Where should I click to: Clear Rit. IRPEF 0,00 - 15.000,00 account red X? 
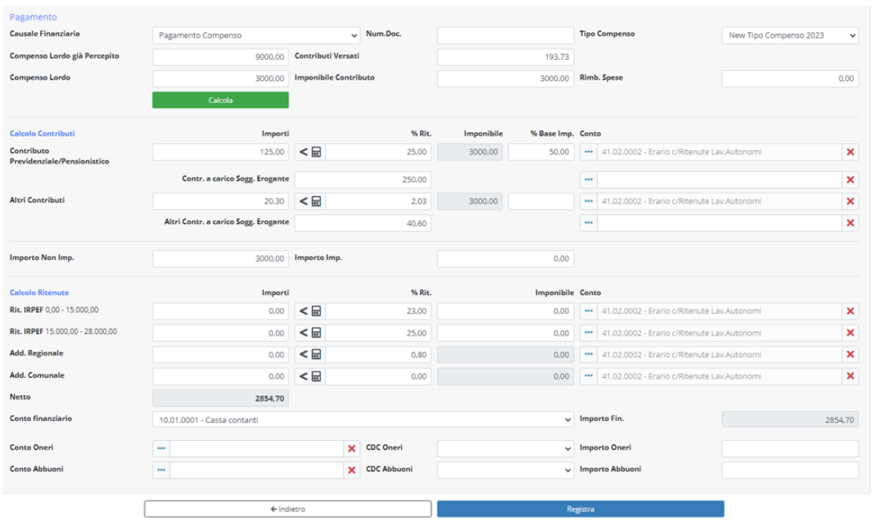(x=850, y=312)
